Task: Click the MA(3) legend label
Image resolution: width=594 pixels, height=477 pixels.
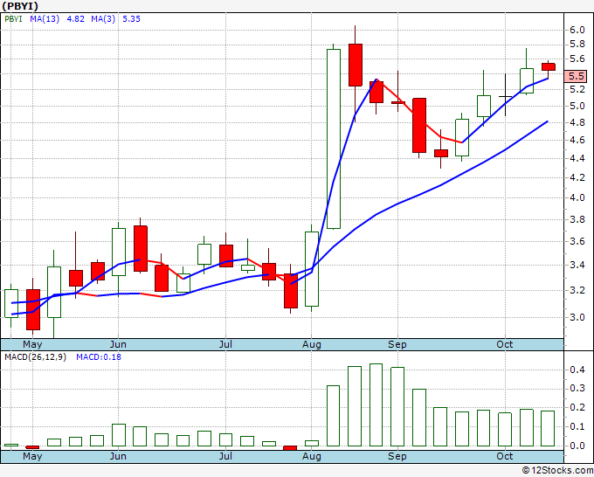Action: 103,19
